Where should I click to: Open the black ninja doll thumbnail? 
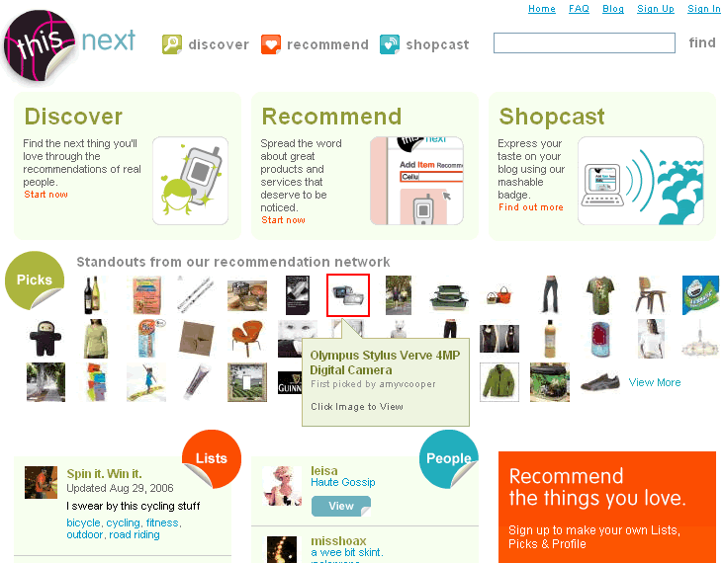pos(45,339)
